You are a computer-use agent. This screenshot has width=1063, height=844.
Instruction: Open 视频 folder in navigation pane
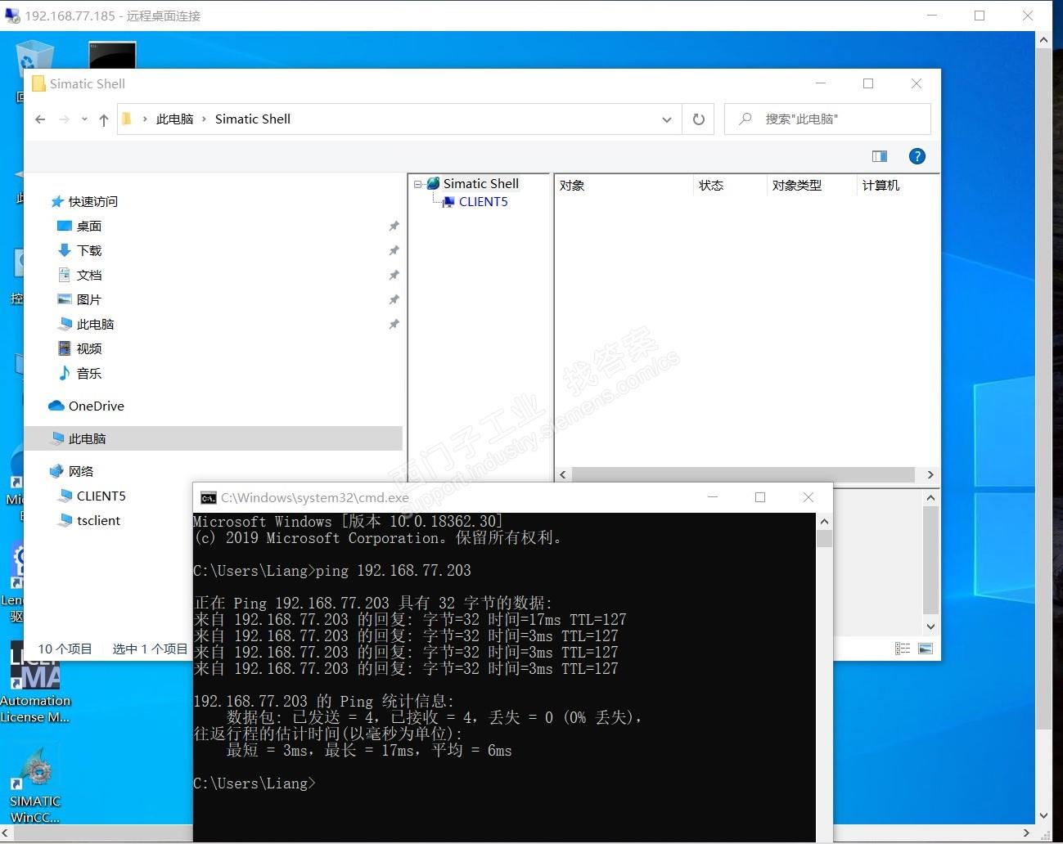[89, 348]
